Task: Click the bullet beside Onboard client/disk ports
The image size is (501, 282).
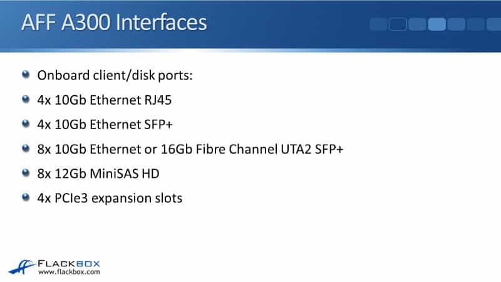Action: (25, 75)
